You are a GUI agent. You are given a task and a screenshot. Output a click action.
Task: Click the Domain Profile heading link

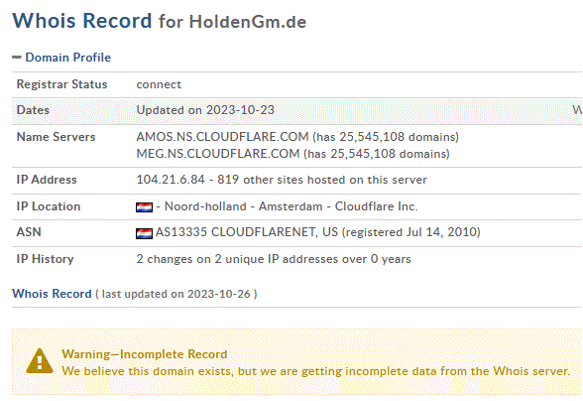click(x=68, y=58)
